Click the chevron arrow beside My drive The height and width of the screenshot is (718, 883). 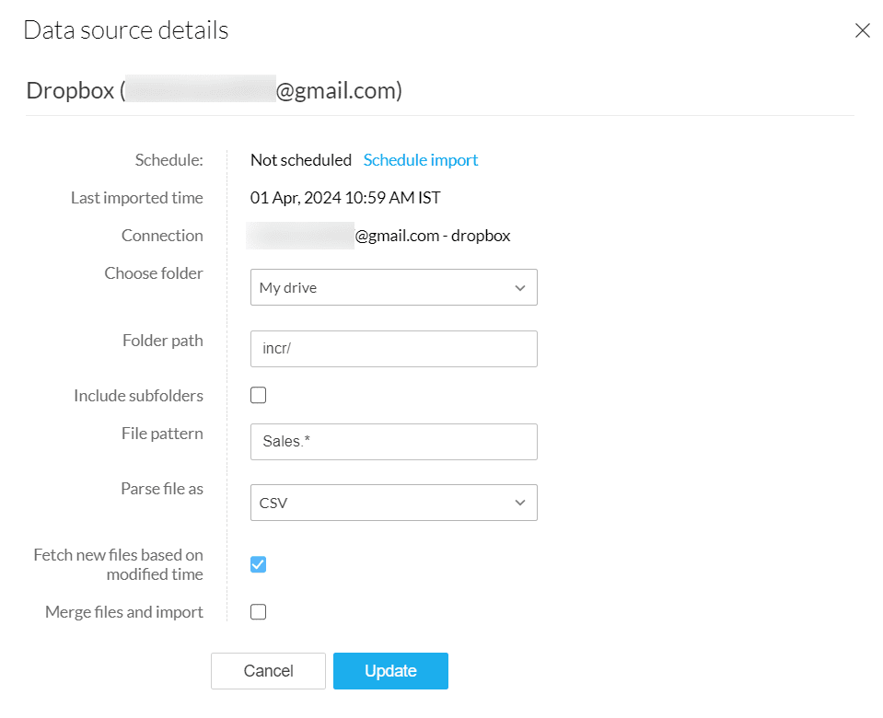tap(520, 288)
